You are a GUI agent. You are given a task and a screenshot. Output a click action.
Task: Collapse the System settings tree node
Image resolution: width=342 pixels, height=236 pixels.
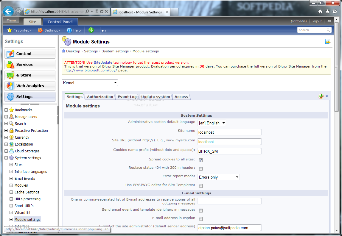(6, 158)
